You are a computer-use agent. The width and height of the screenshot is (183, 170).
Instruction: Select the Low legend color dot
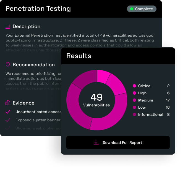click(x=134, y=107)
